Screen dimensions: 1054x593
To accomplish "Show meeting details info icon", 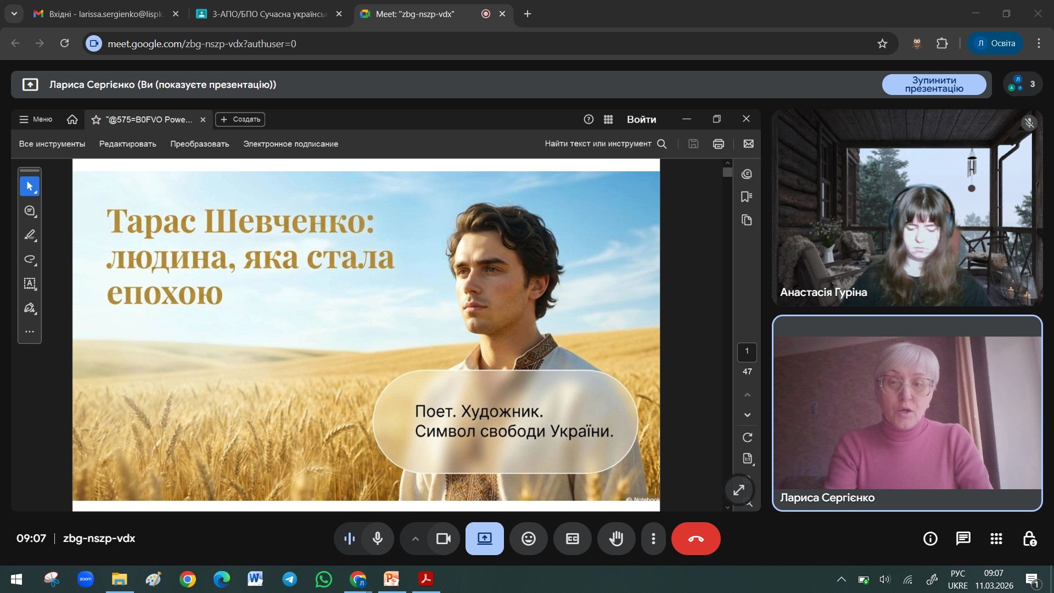I will [x=930, y=539].
